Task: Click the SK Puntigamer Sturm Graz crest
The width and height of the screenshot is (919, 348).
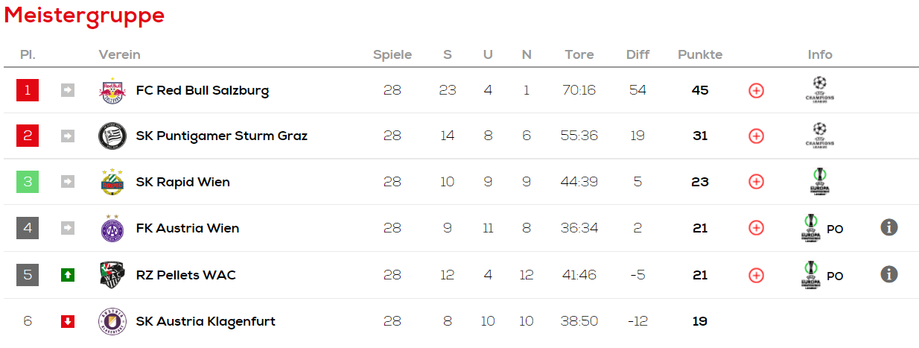Action: tap(112, 136)
